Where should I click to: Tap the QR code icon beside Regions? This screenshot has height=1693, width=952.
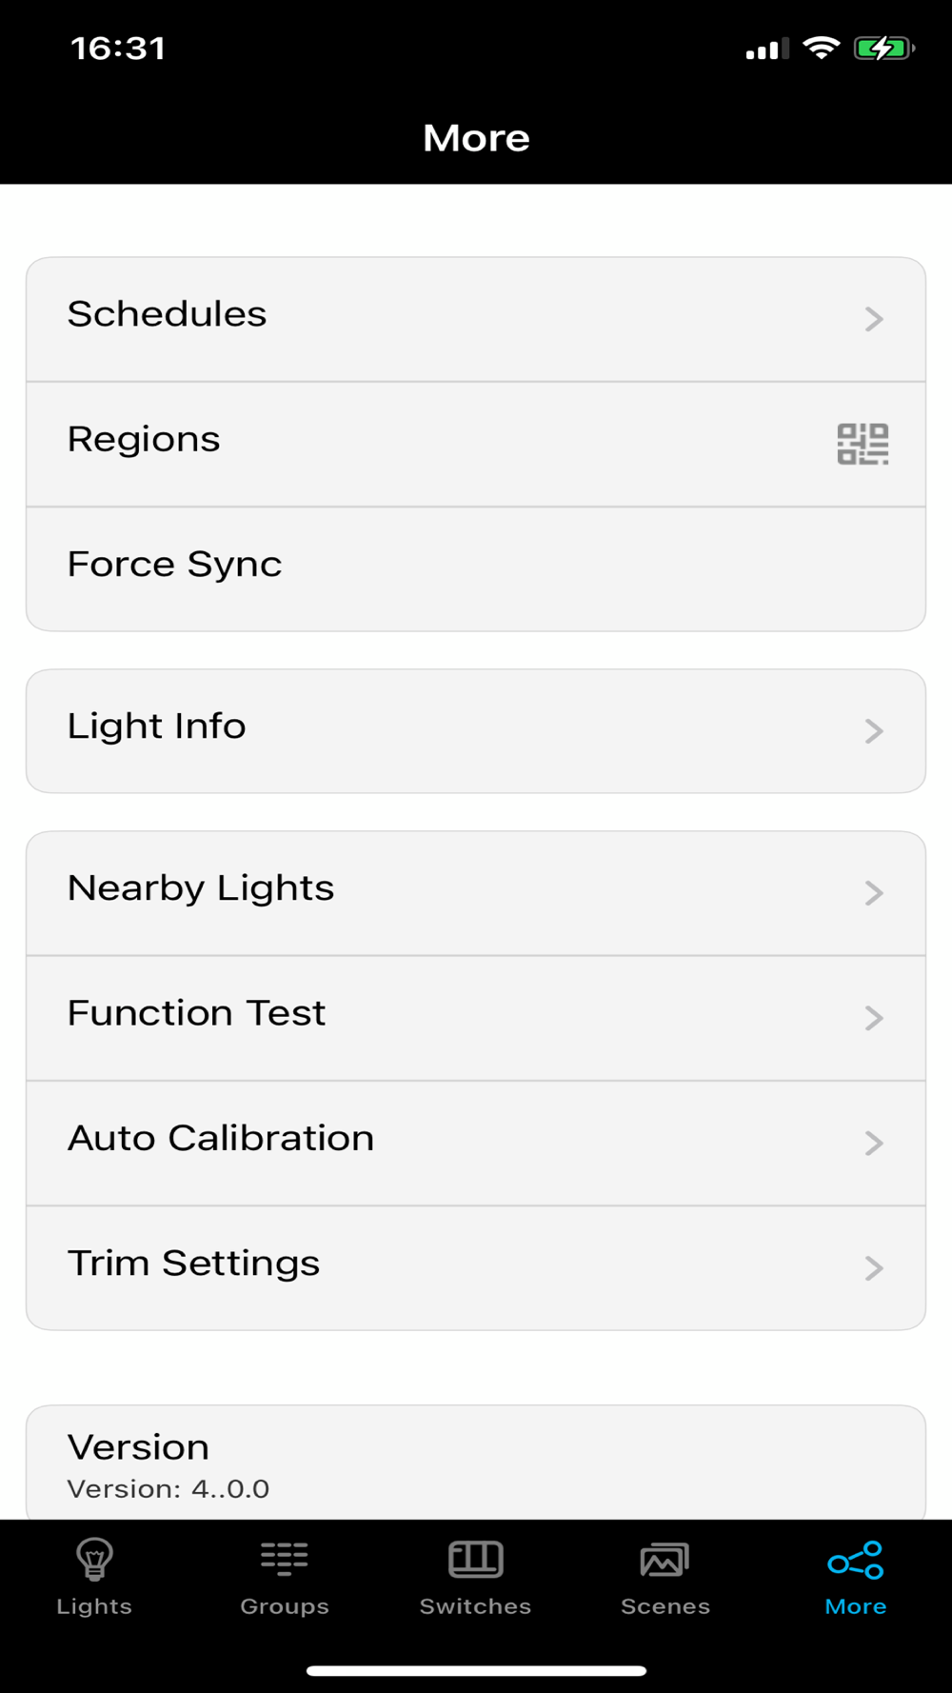tap(863, 444)
